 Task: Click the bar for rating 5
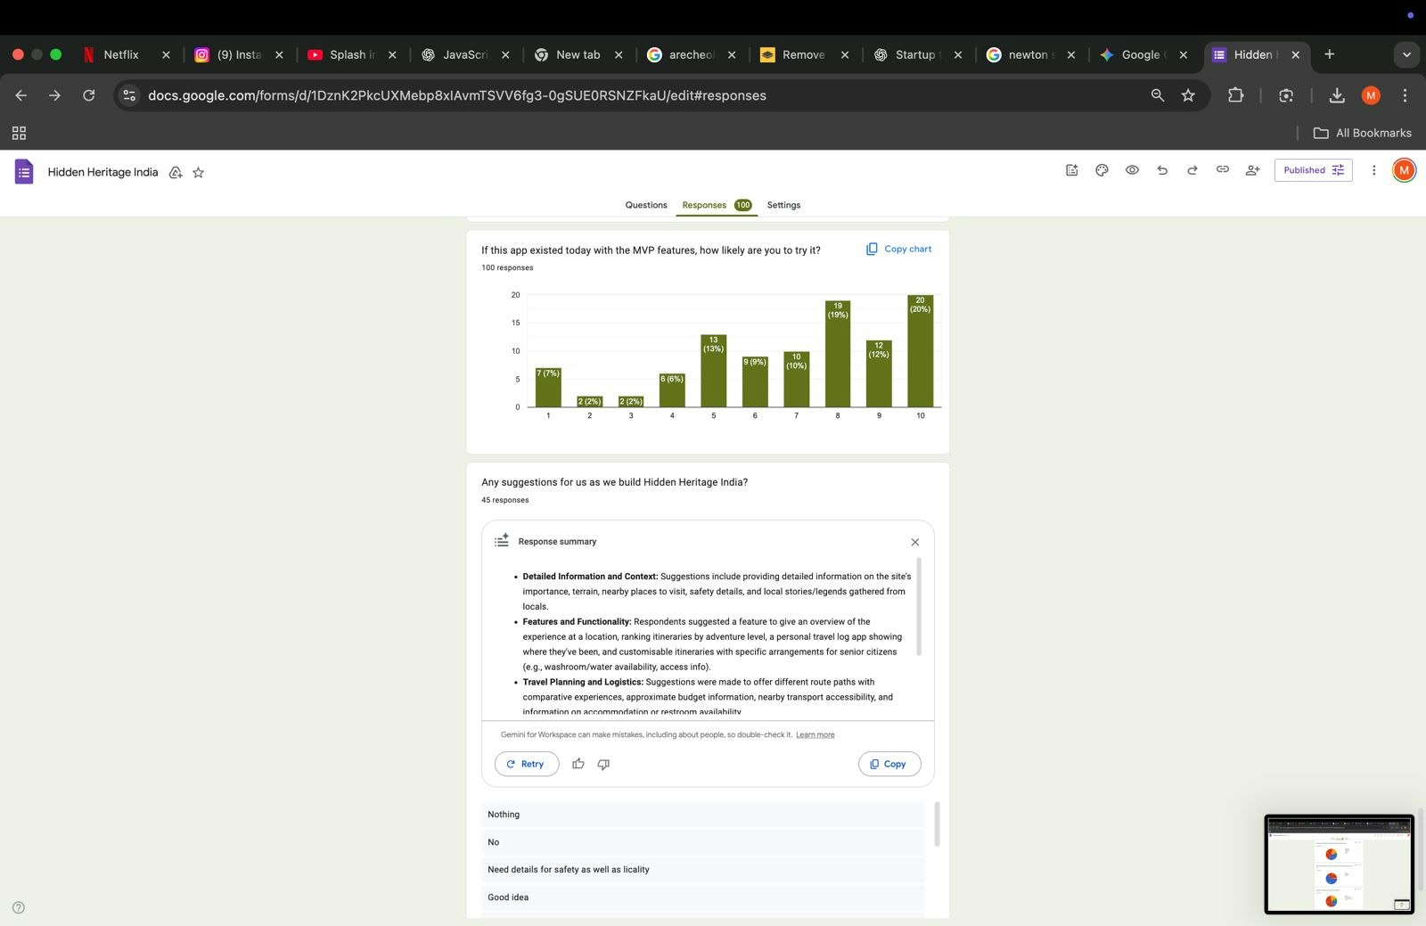coord(713,371)
